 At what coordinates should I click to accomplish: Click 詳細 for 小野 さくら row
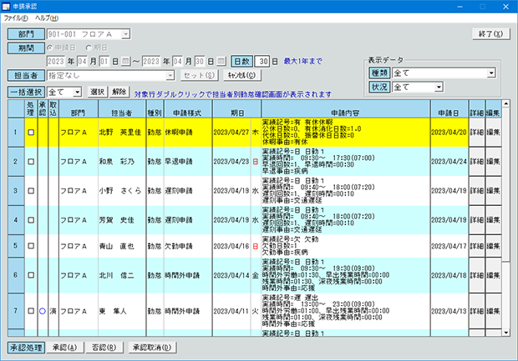point(477,191)
